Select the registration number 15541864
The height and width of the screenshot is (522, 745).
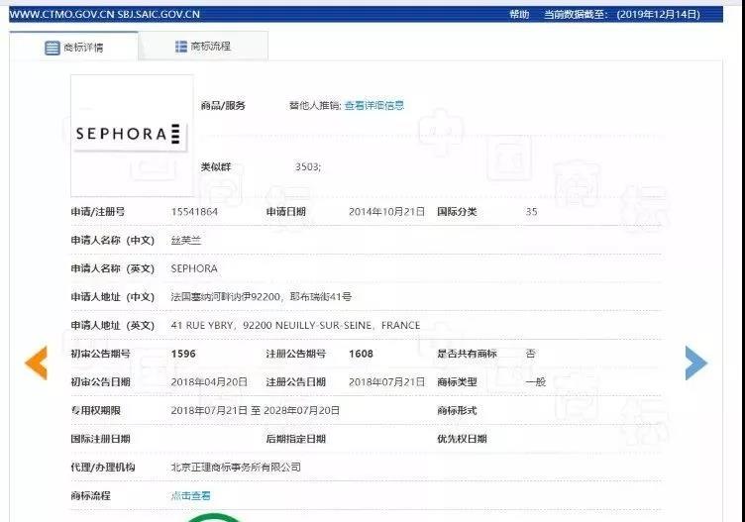(194, 212)
